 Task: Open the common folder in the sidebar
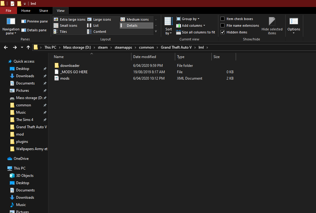coord(23,105)
